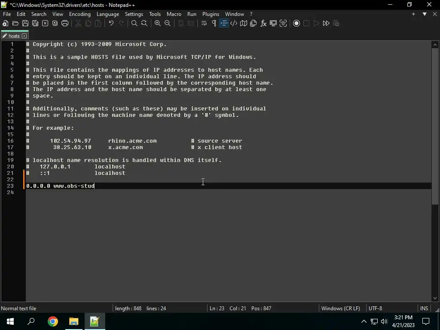Open the Document Map panel icon
Image resolution: width=440 pixels, height=330 pixels.
(244, 23)
